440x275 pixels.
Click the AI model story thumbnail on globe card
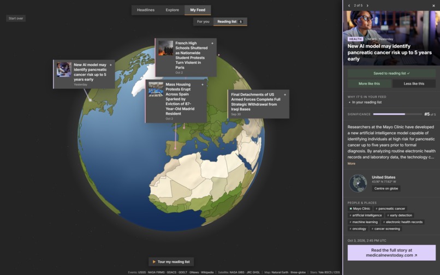(x=64, y=70)
